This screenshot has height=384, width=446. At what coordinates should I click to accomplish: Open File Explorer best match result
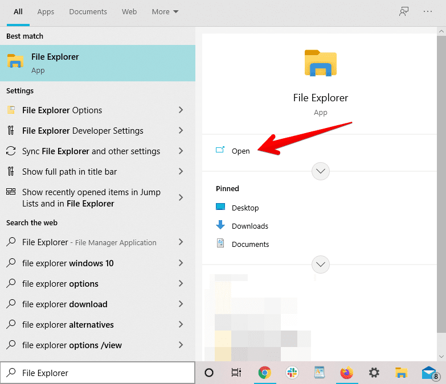click(x=97, y=63)
